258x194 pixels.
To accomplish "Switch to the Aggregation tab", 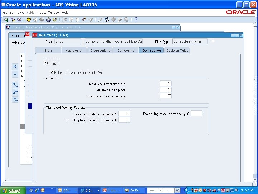I will [74, 51].
